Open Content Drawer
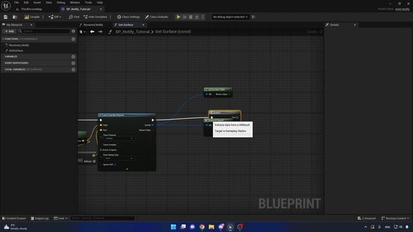413x232 pixels. [14, 218]
